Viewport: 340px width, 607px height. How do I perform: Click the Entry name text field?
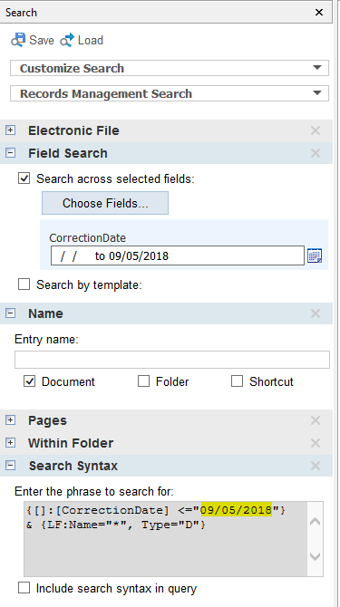[x=172, y=360]
